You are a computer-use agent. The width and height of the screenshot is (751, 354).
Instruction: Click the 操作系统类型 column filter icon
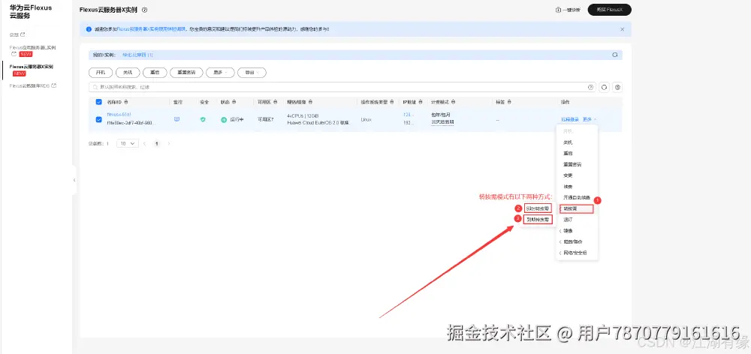tap(392, 102)
